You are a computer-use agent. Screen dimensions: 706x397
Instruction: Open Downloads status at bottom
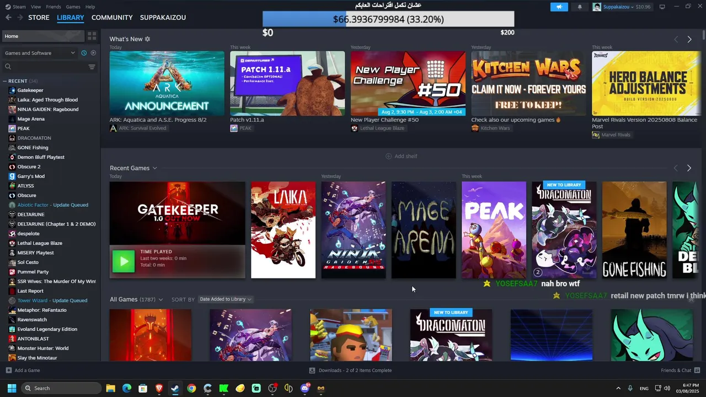point(350,371)
